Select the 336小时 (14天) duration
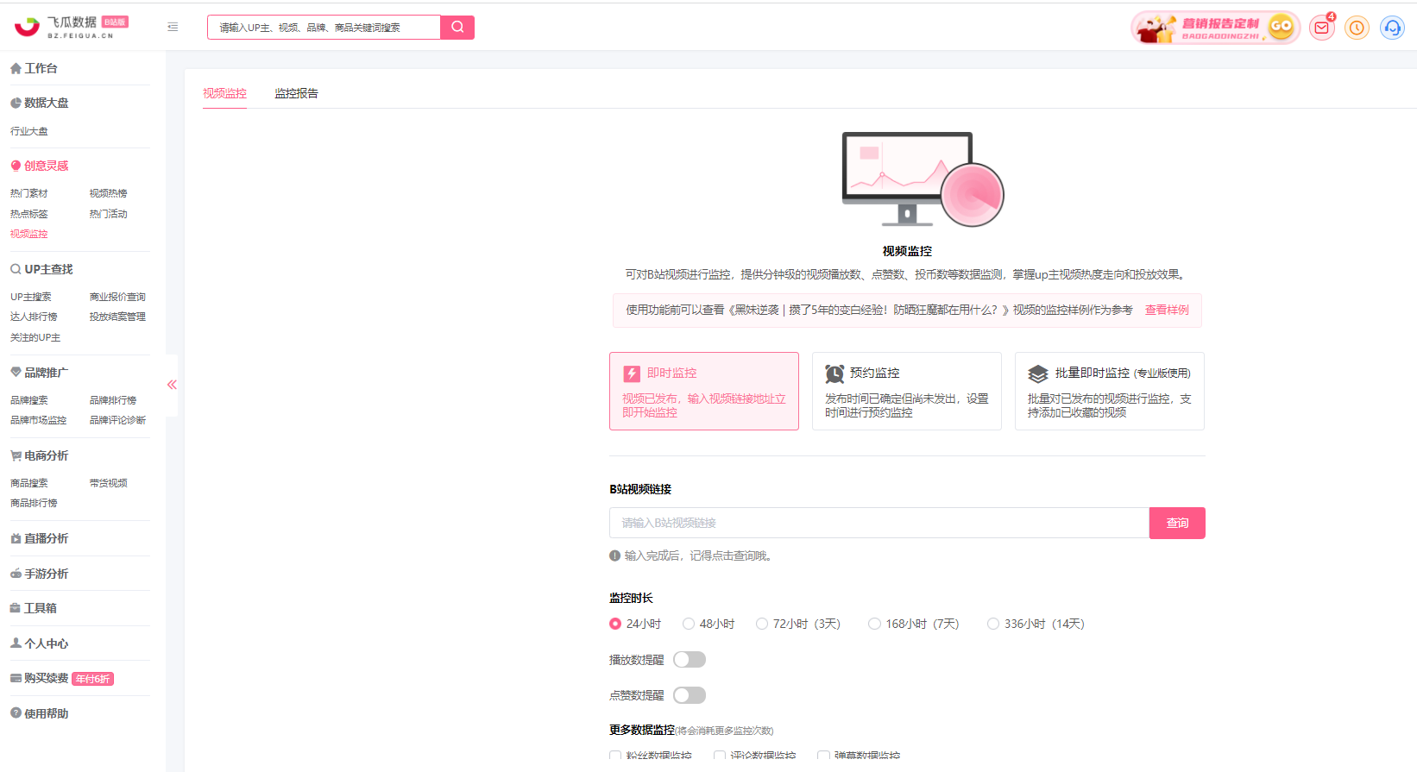Image resolution: width=1417 pixels, height=772 pixels. pos(1036,624)
